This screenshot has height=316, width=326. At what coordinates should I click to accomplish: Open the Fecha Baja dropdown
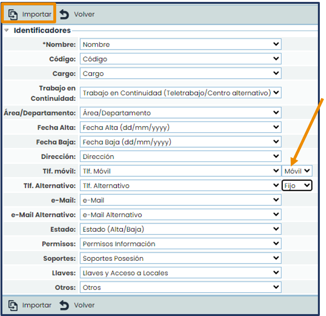click(x=180, y=142)
